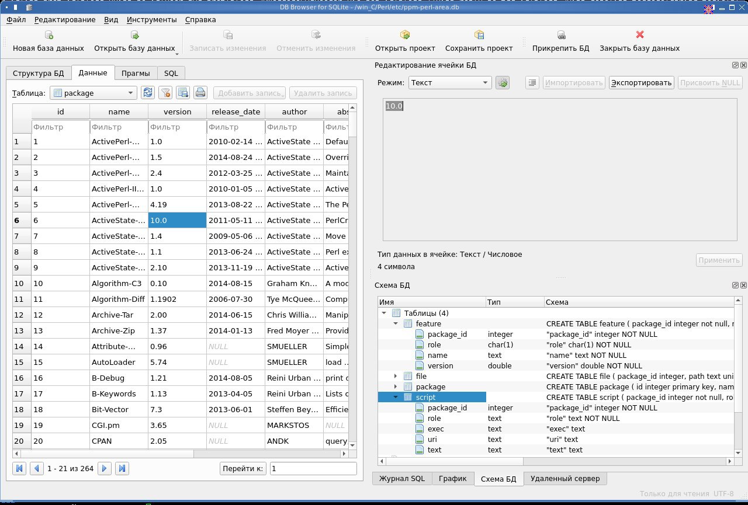Select the uri column in script schema
This screenshot has width=748, height=505.
pyautogui.click(x=432, y=439)
